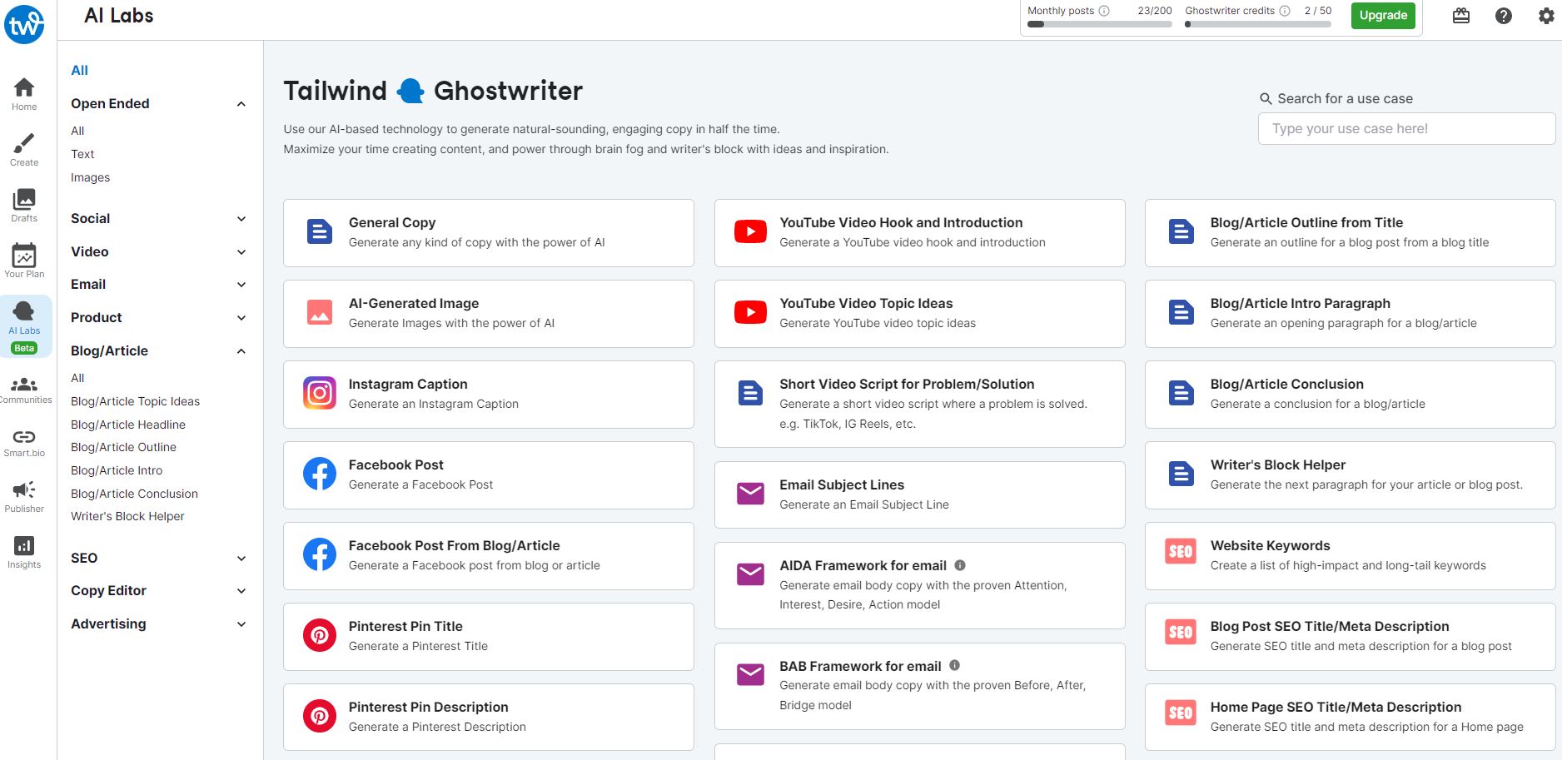The height and width of the screenshot is (760, 1562).
Task: Expand the Email category
Action: click(x=241, y=285)
